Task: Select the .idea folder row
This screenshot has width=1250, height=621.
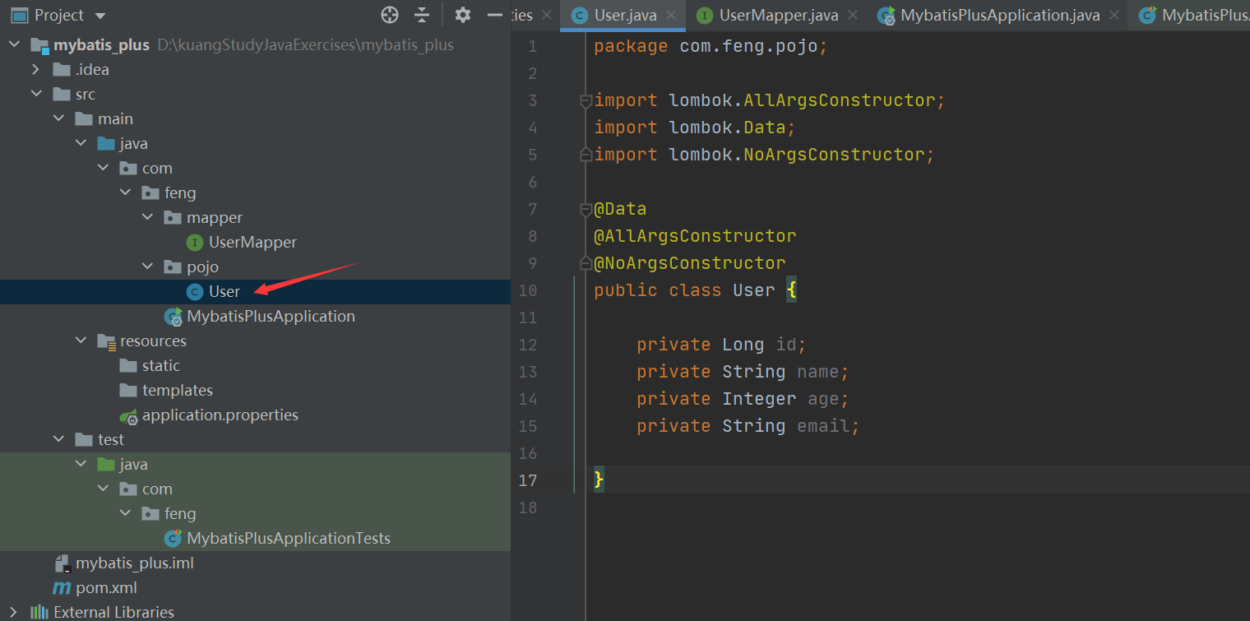Action: click(x=255, y=69)
